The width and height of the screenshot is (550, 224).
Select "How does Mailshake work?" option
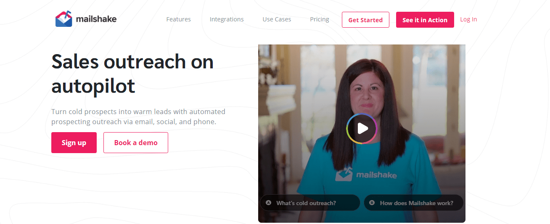click(x=414, y=203)
